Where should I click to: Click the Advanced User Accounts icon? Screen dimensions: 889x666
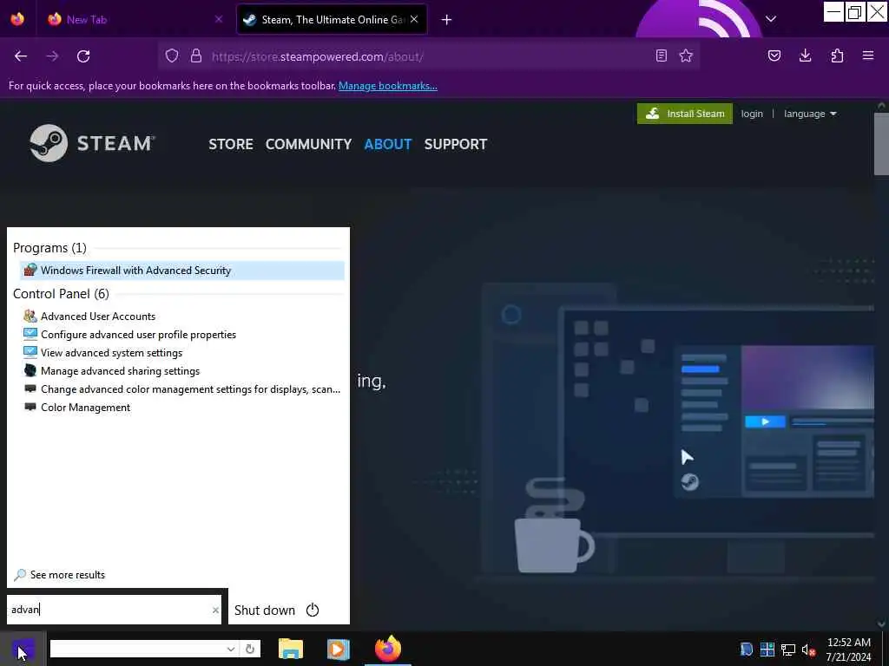click(x=30, y=316)
